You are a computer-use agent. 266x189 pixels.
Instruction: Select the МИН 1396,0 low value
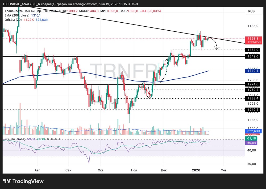[109, 11]
